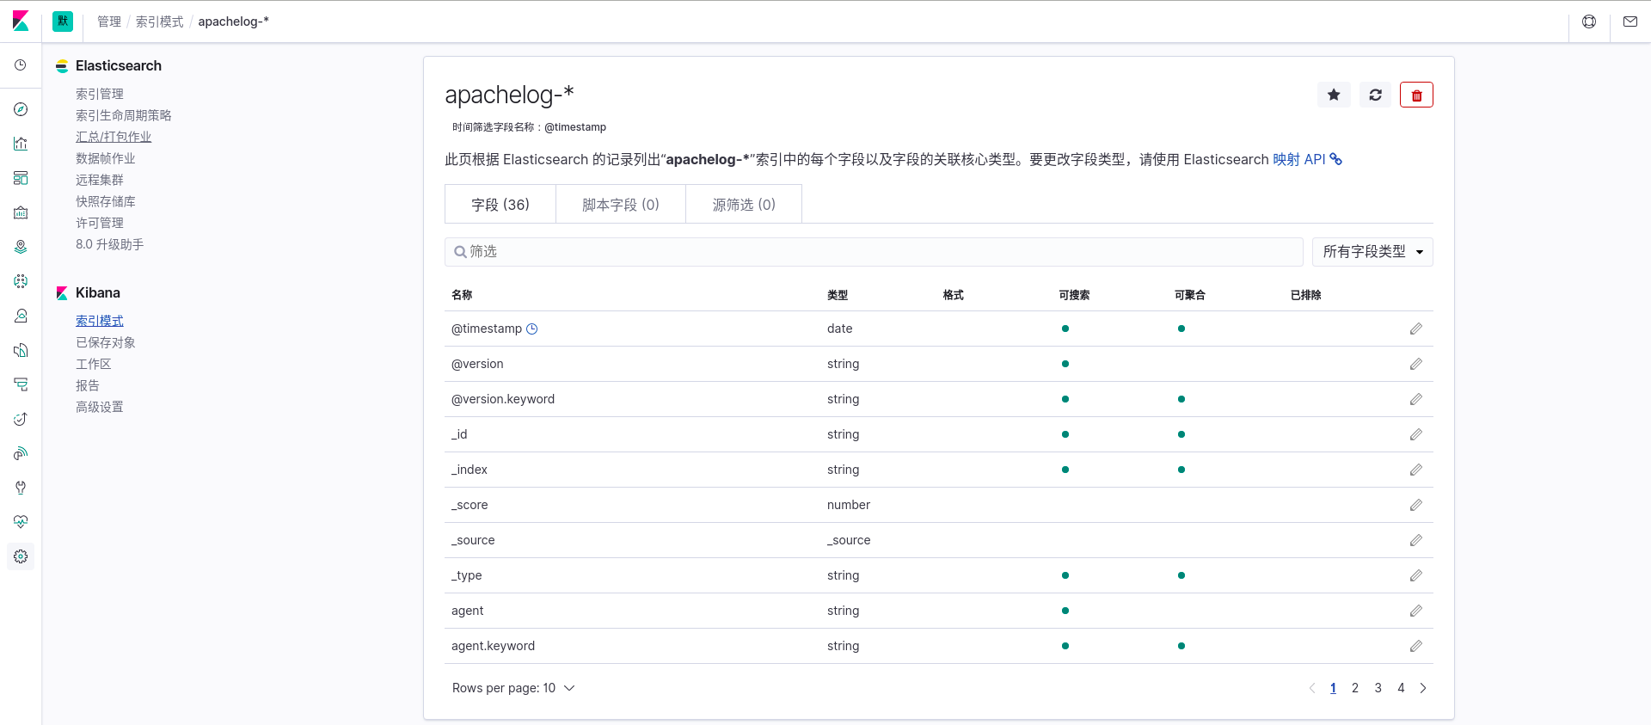Open Infrastructure icon in sidebar
Screen dimensions: 1651x725
(21, 316)
